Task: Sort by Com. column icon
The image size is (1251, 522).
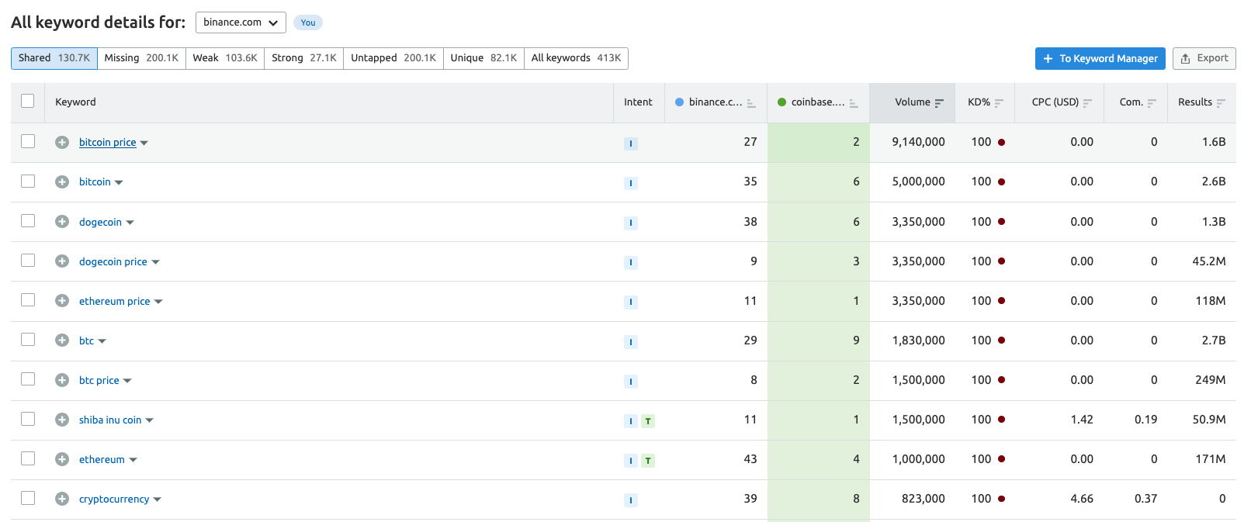Action: (x=1152, y=103)
